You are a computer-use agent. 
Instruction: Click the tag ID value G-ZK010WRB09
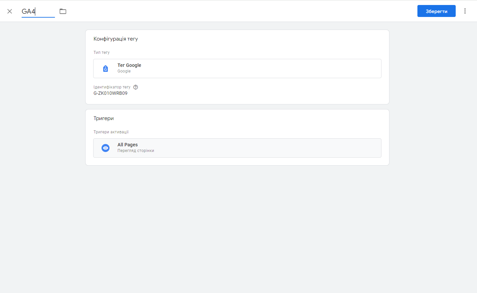pos(111,93)
